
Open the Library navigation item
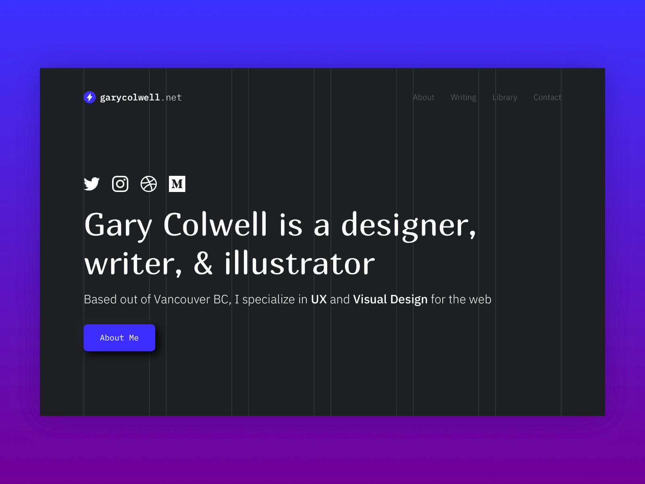(x=504, y=97)
